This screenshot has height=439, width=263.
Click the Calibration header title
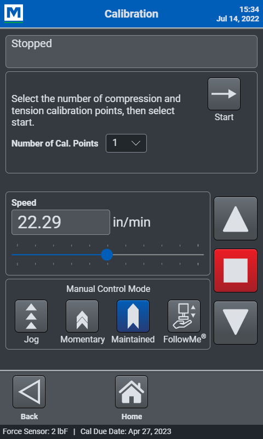(131, 14)
